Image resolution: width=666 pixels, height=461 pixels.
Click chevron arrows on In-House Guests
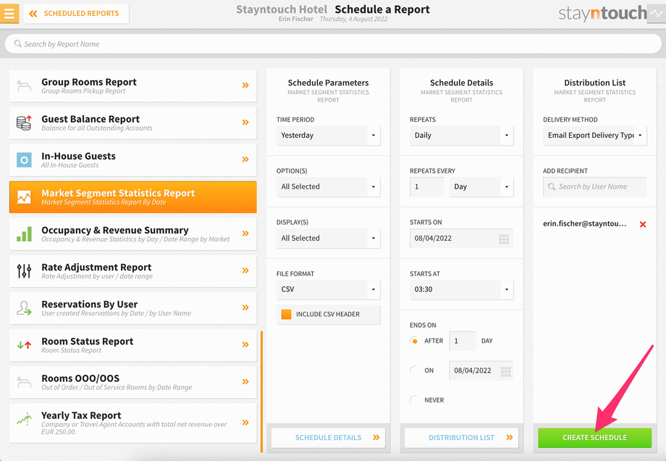pyautogui.click(x=245, y=159)
